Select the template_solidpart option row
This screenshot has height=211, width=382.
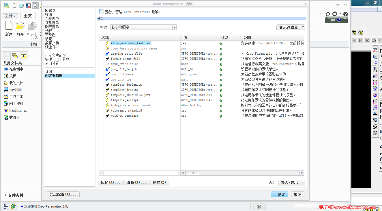click(201, 100)
